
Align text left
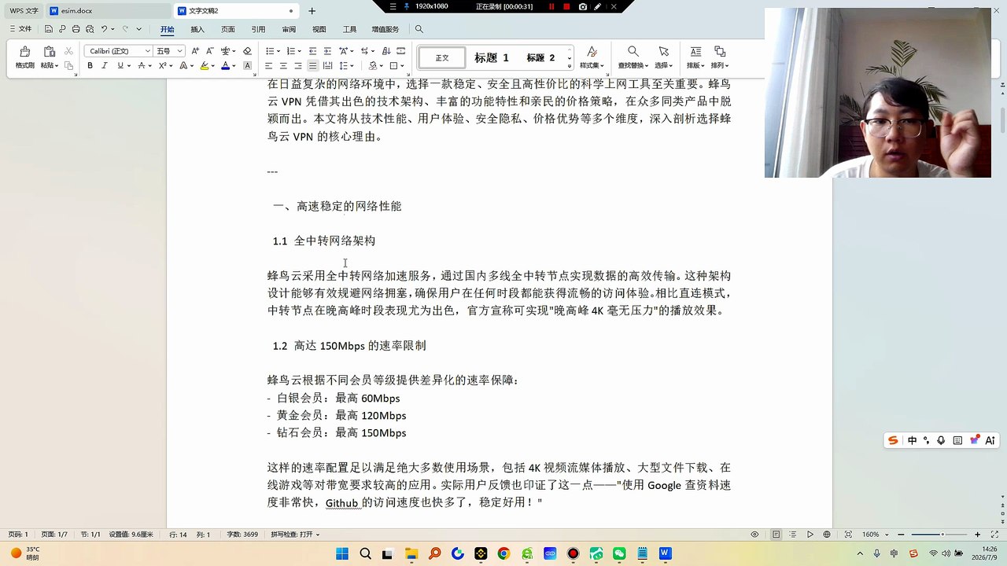pos(268,66)
